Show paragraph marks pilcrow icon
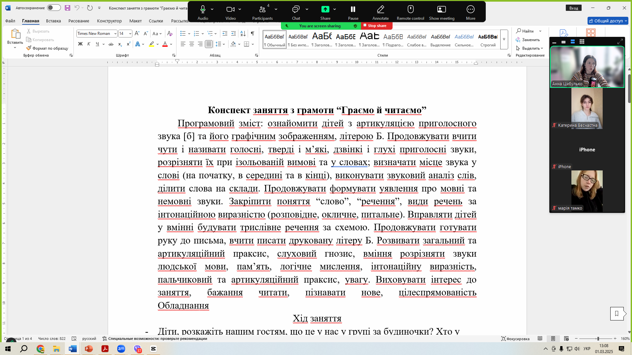This screenshot has width=632, height=355. click(x=253, y=34)
